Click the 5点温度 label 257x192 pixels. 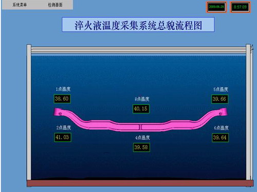(221, 89)
